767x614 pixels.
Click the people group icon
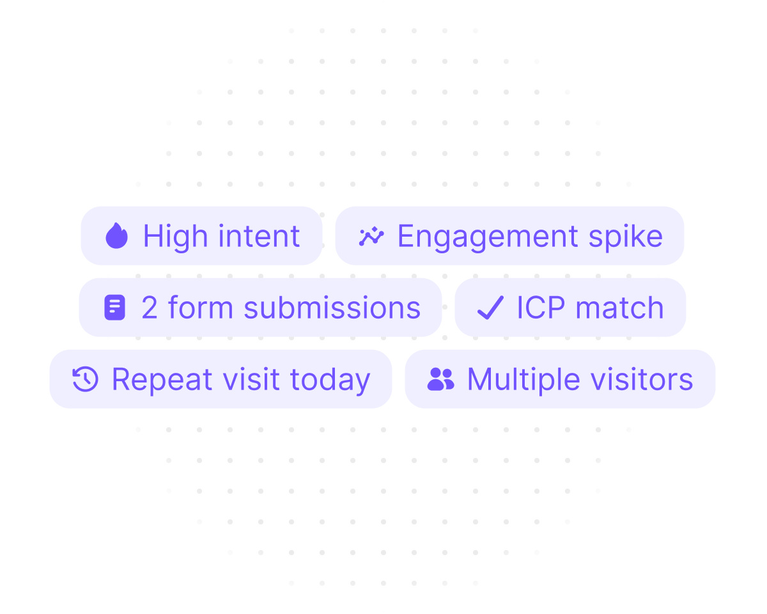pyautogui.click(x=440, y=379)
